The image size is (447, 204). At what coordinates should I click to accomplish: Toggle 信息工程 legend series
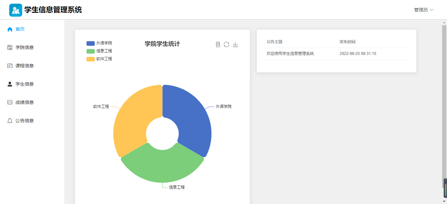[99, 51]
